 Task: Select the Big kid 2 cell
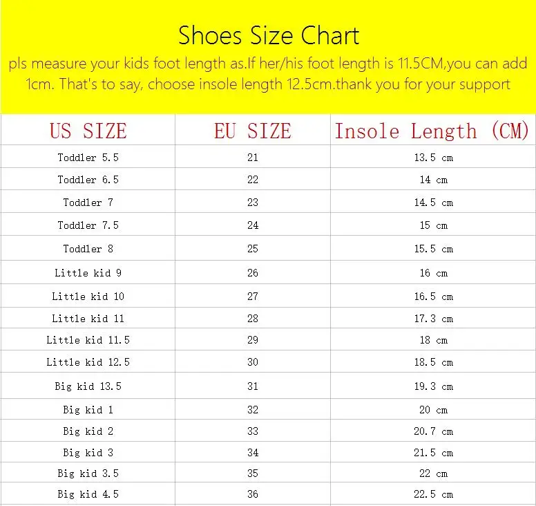(88, 431)
